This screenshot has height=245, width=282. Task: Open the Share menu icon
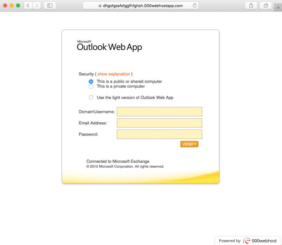pyautogui.click(x=251, y=6)
